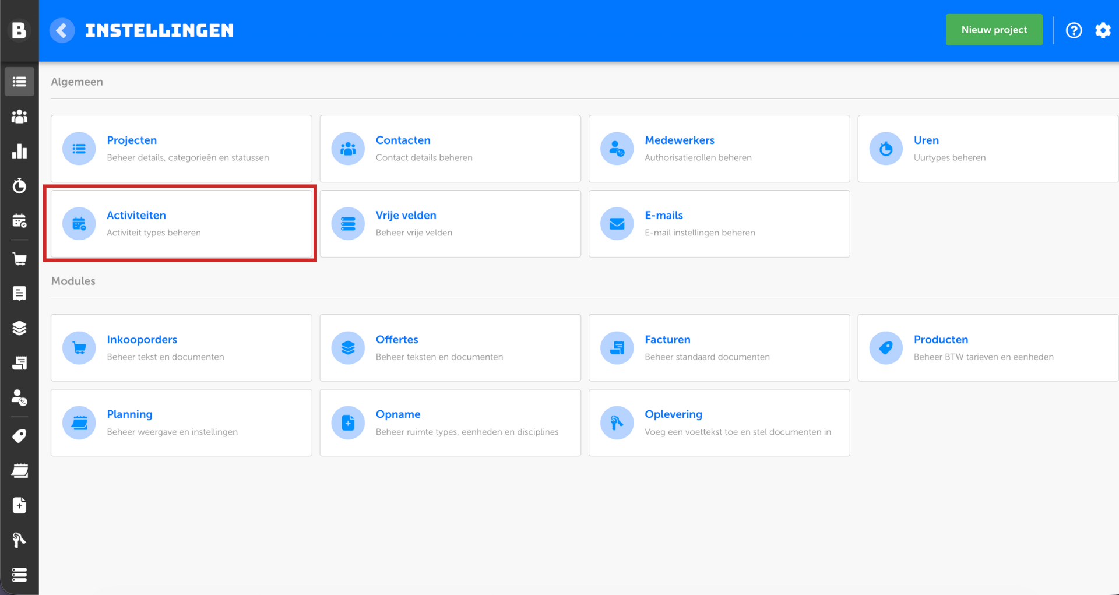This screenshot has height=595, width=1119.
Task: Click the Oplevering keys icon in card
Action: click(x=617, y=423)
